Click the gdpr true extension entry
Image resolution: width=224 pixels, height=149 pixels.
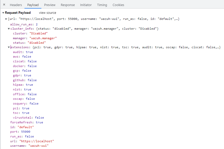pyautogui.click(x=22, y=75)
